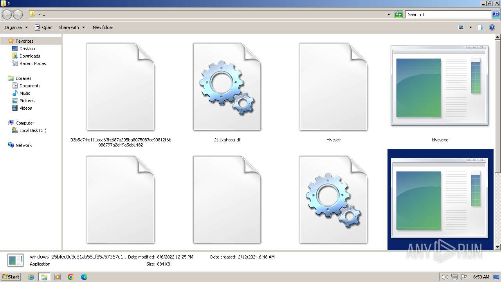Screen dimensions: 501x282
Task: Expand the Share with menu
Action: [x=72, y=27]
